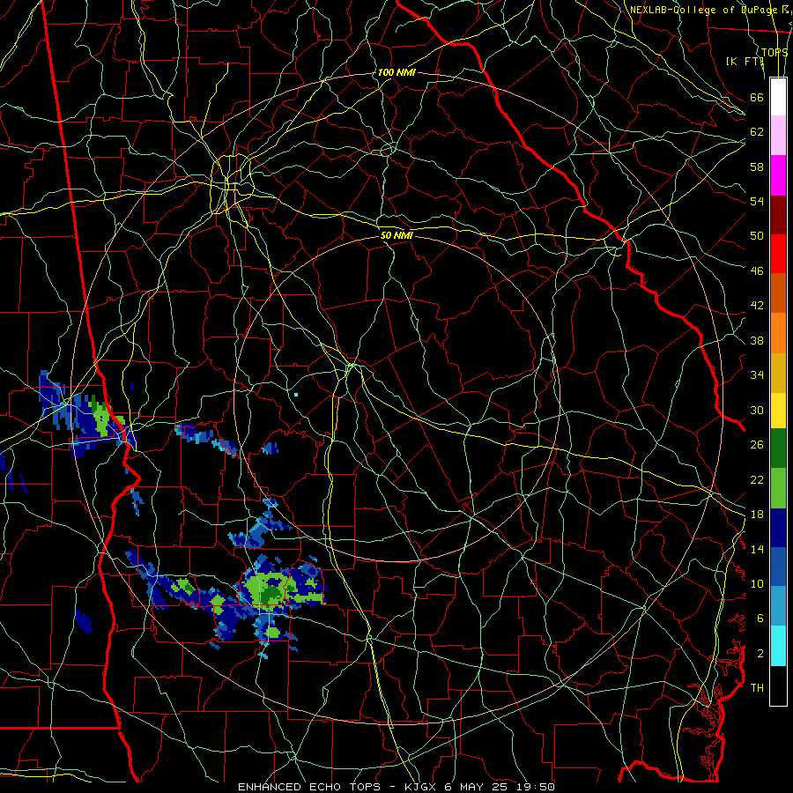Pick the bright red legend swatch
Image resolution: width=793 pixels, height=793 pixels.
[x=778, y=254]
